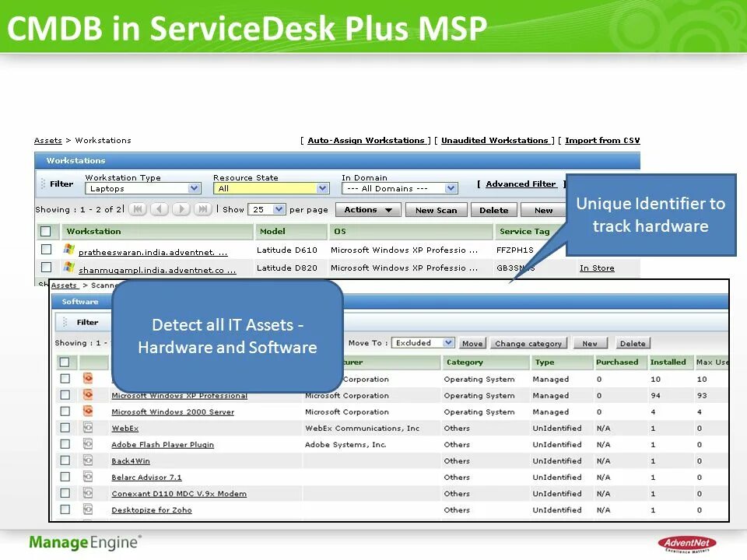
Task: Check the select-all Software header checkbox
Action: [x=65, y=362]
